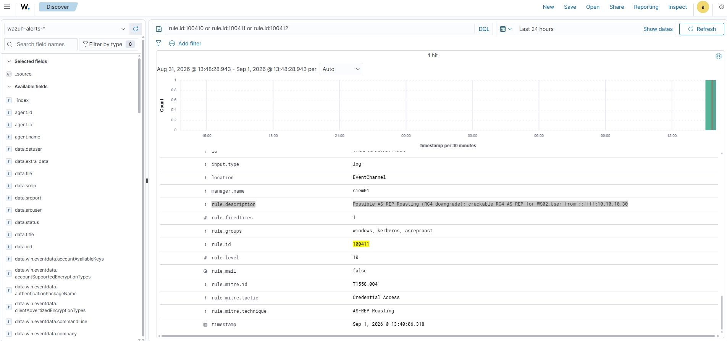Click Add filter
The image size is (727, 341).
tap(185, 43)
